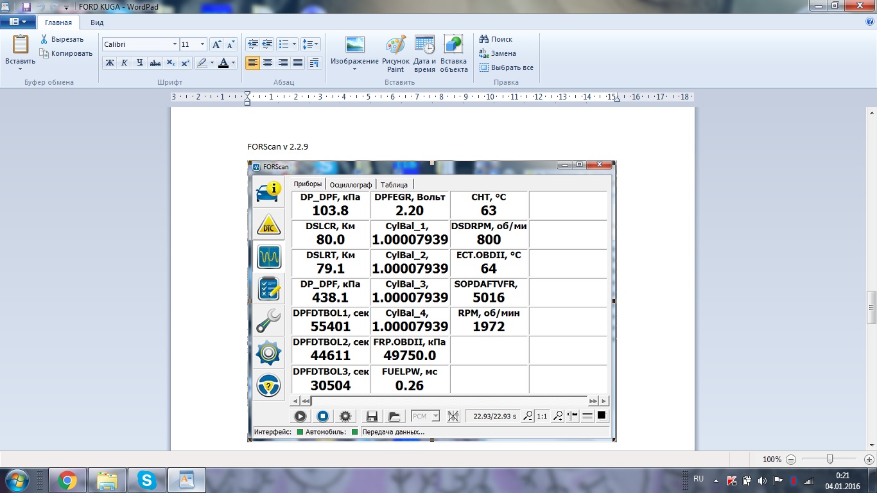Insert a Paint drawing (Рисунок Paint)
Image resolution: width=877 pixels, height=493 pixels.
(395, 54)
